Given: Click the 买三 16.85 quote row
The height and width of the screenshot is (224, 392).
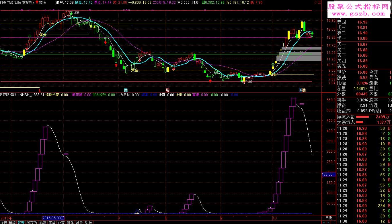Looking at the screenshot, I should 364,56.
